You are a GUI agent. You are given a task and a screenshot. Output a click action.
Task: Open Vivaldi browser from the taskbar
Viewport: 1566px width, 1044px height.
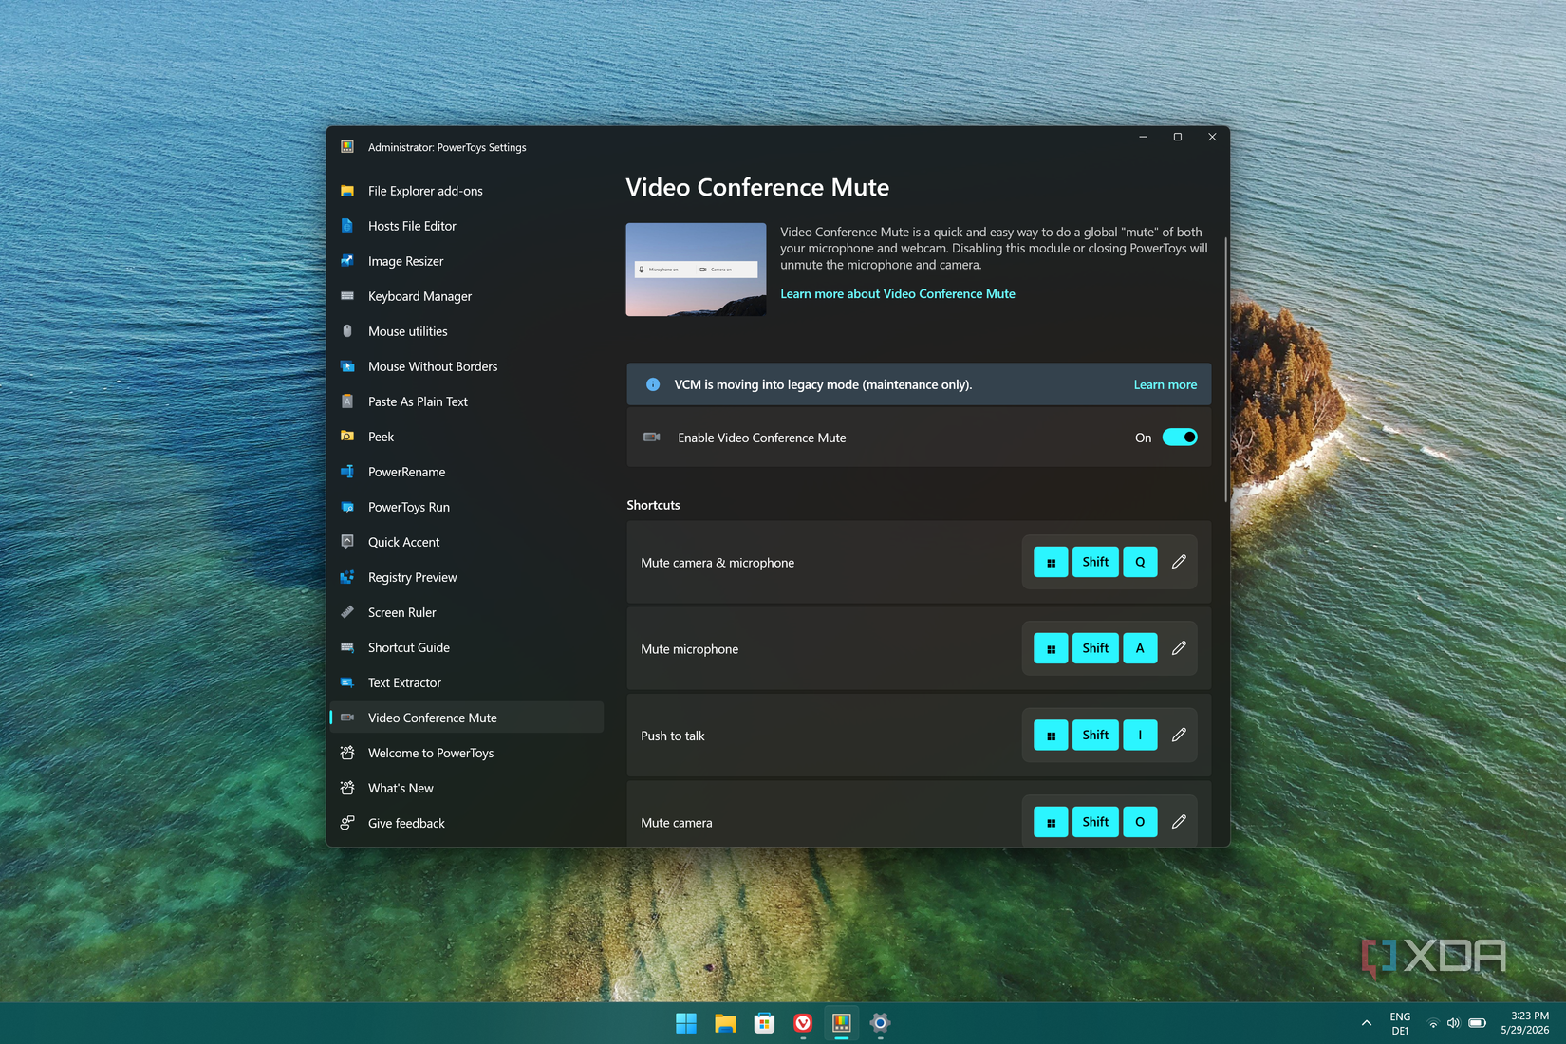click(803, 1023)
